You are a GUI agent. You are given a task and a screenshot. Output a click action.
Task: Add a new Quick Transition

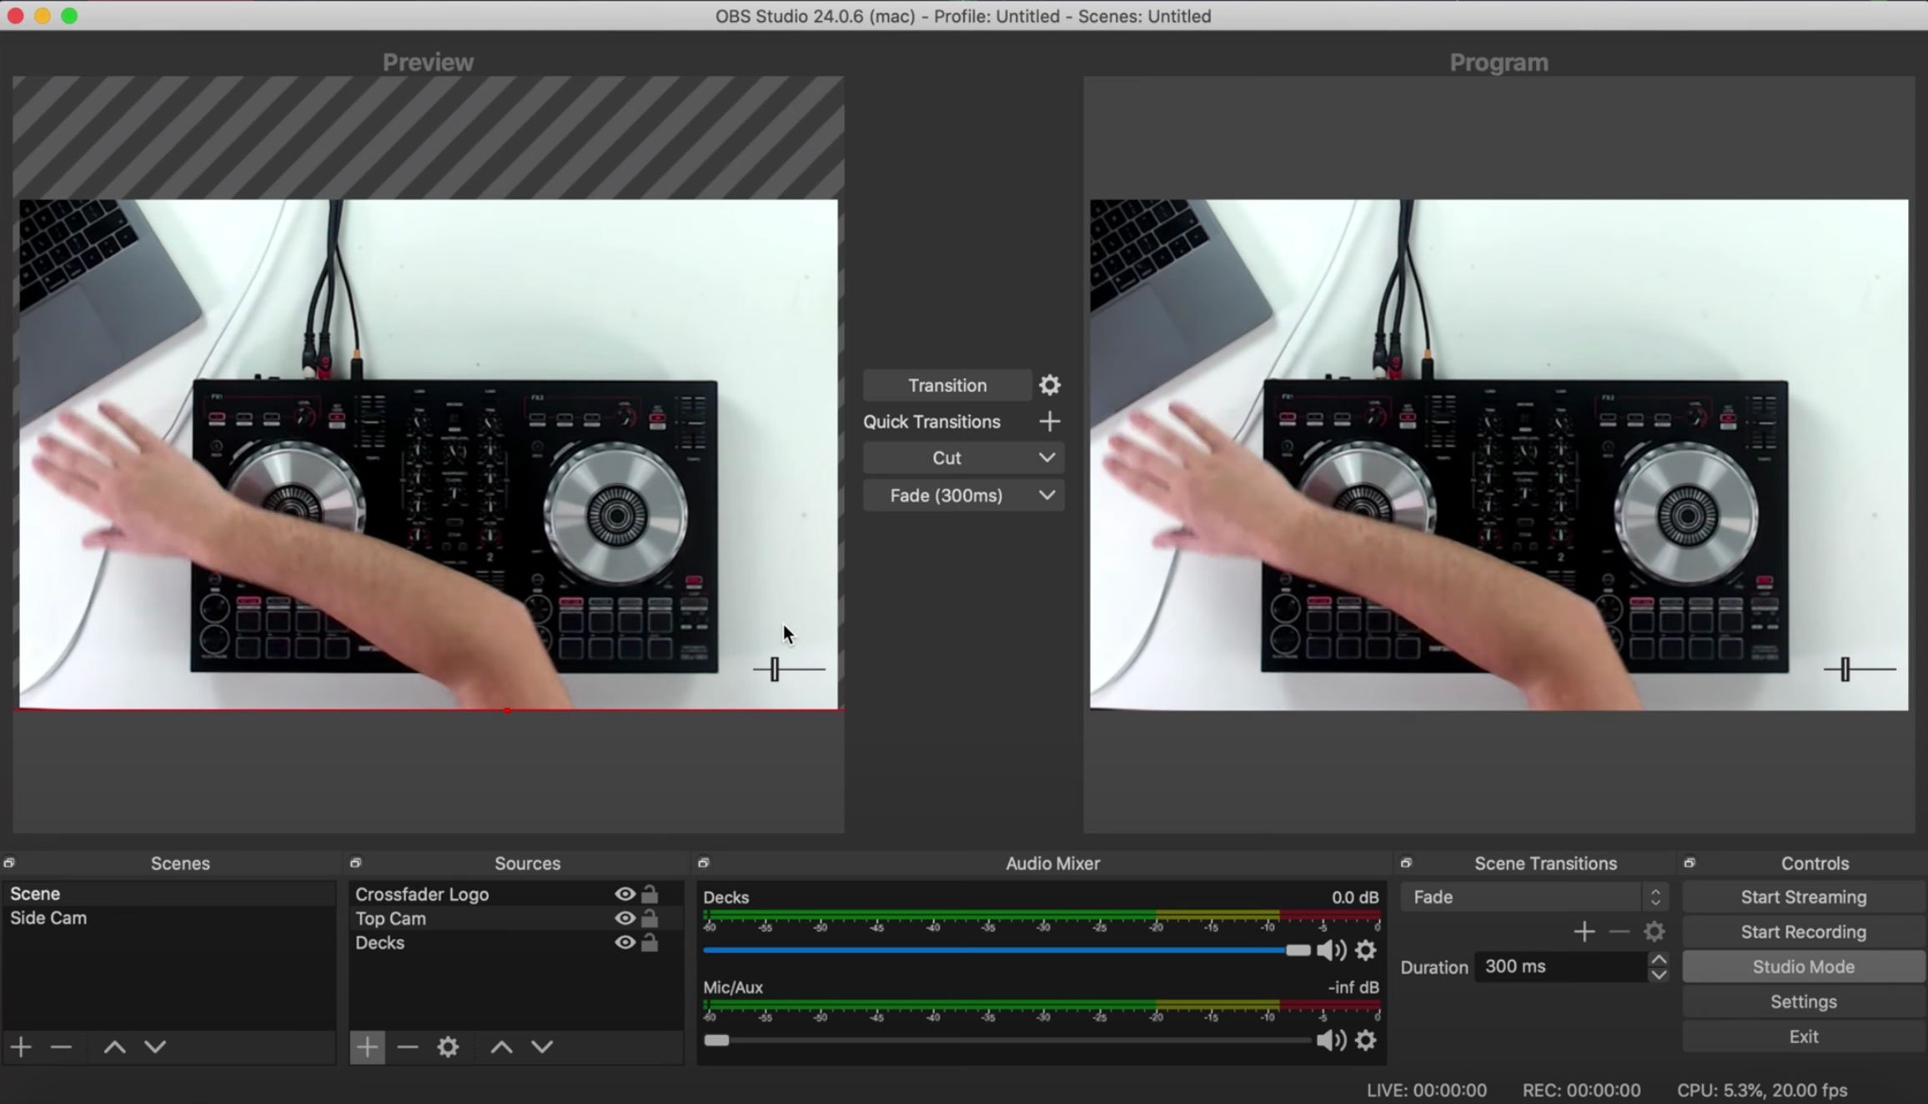click(x=1049, y=422)
